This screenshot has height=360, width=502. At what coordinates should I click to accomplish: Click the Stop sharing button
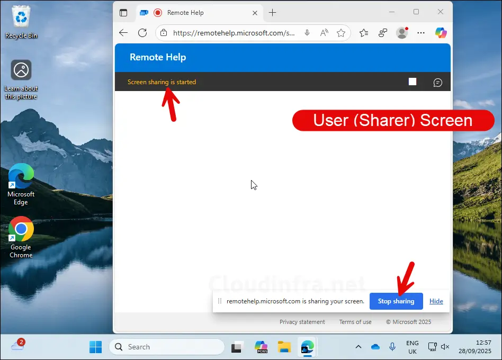pos(396,301)
